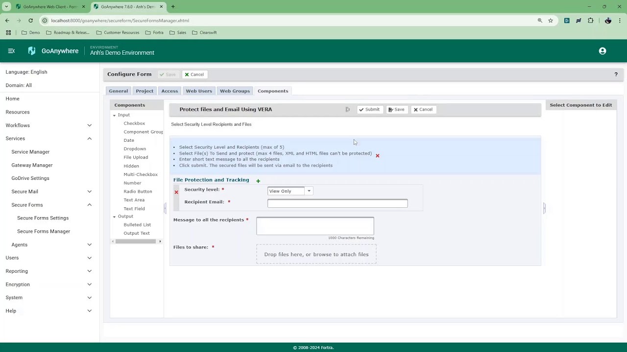Click the GoAnywhere logo icon

(32, 51)
